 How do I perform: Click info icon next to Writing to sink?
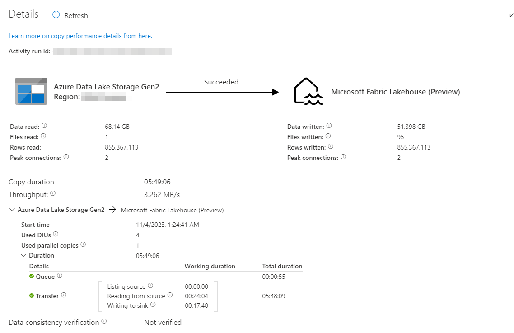tap(153, 305)
